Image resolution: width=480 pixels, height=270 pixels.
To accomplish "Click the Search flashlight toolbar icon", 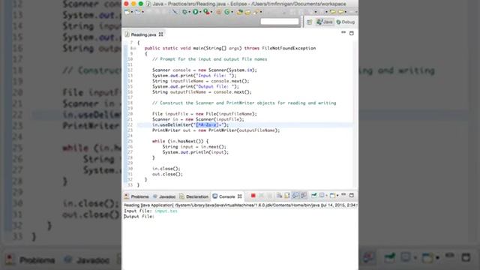I will [256, 12].
